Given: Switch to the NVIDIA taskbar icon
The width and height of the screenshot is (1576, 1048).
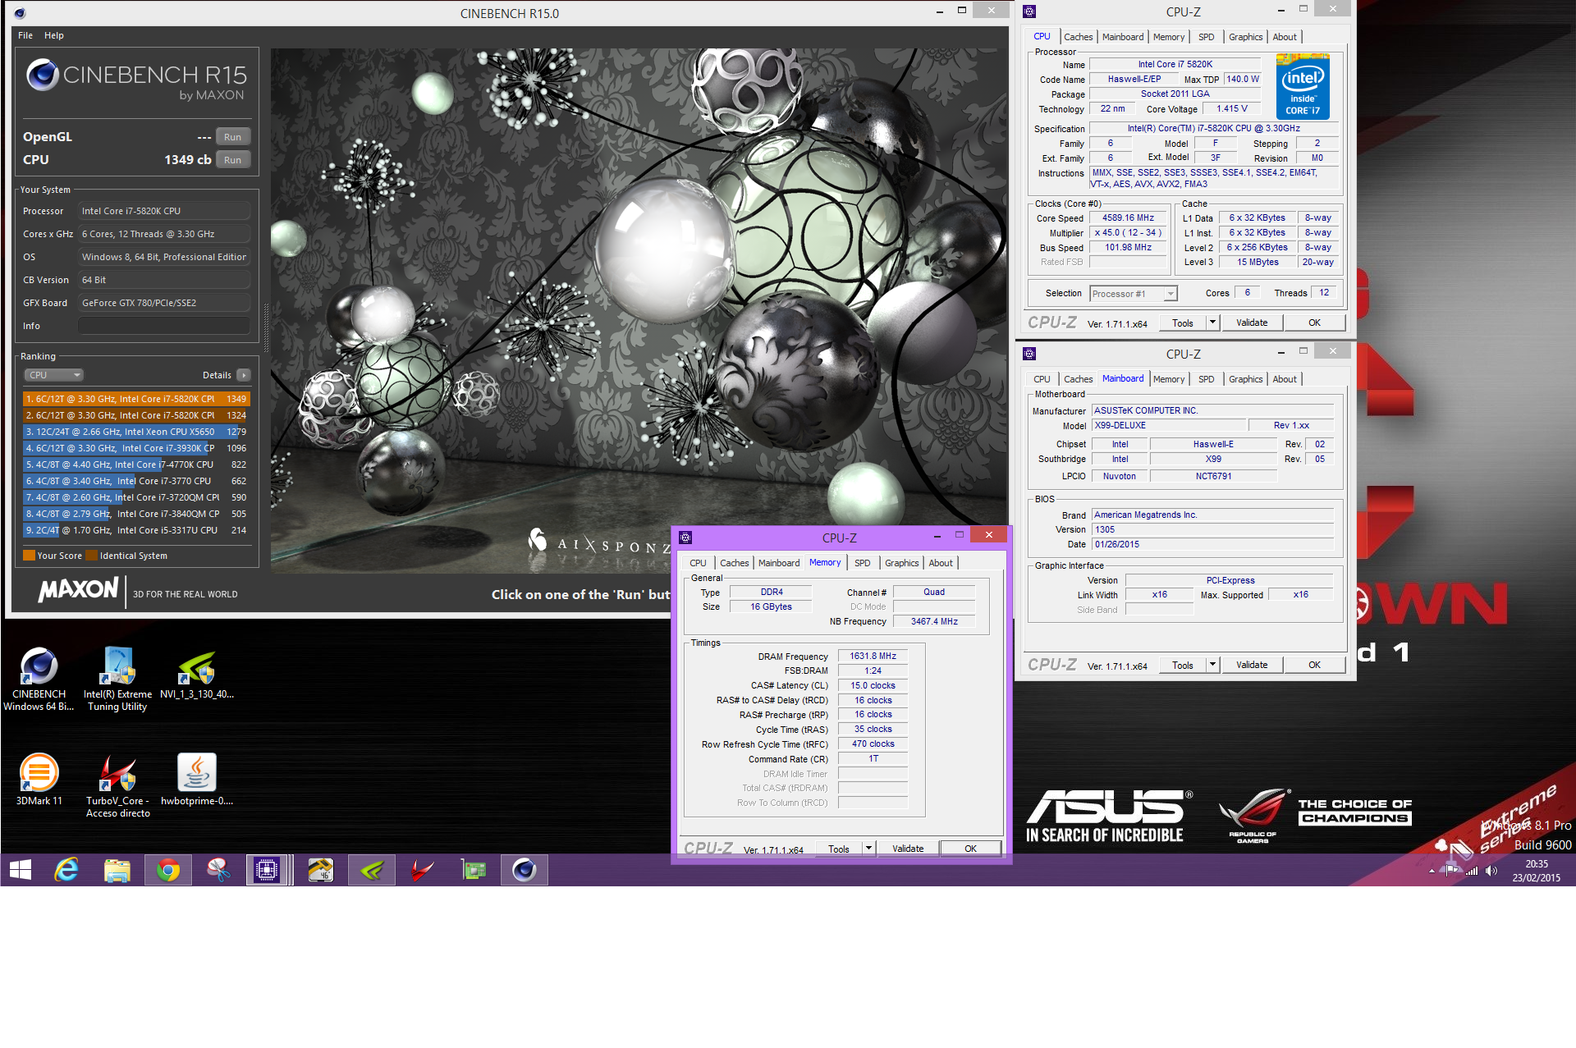Looking at the screenshot, I should coord(372,870).
